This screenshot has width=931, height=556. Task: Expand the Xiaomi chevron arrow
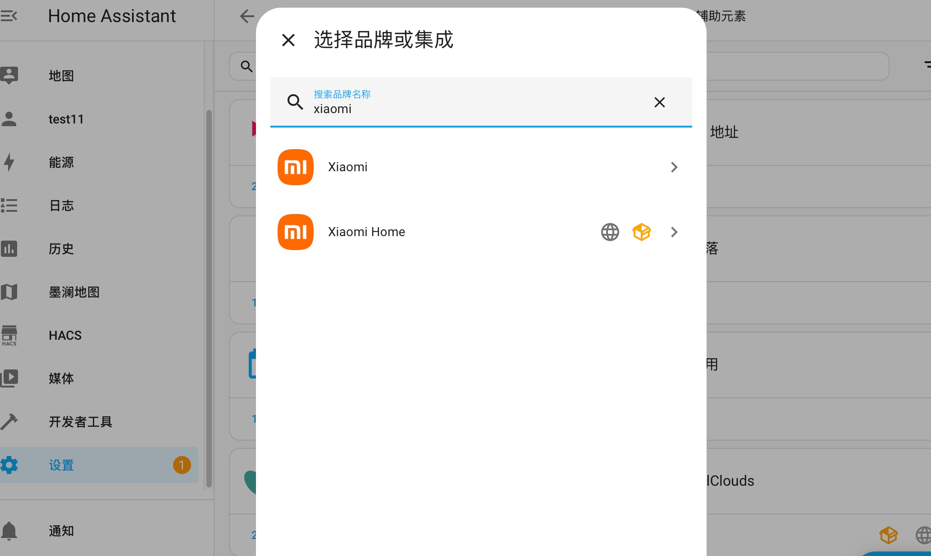(674, 167)
